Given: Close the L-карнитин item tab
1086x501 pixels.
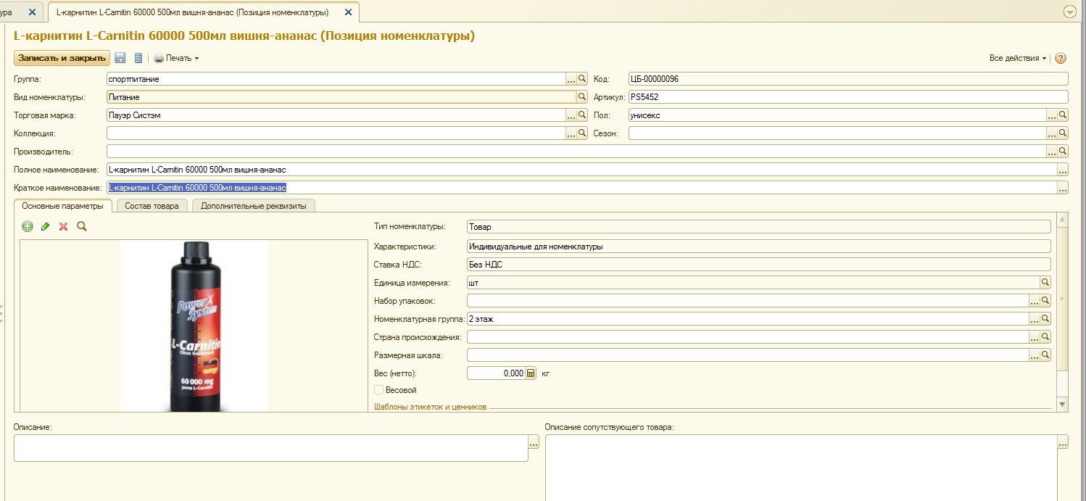Looking at the screenshot, I should click(x=349, y=12).
